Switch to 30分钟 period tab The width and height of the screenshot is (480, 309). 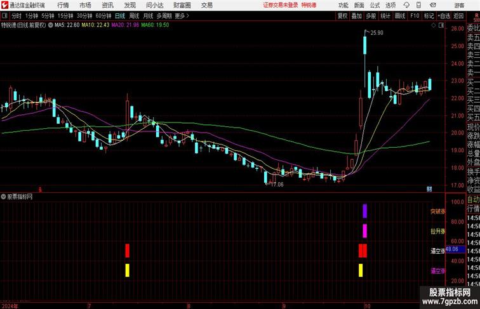point(84,16)
